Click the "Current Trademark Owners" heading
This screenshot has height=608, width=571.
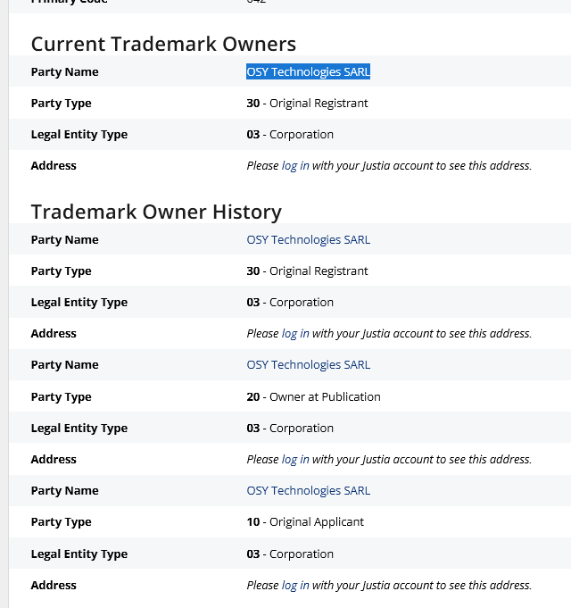(x=163, y=44)
